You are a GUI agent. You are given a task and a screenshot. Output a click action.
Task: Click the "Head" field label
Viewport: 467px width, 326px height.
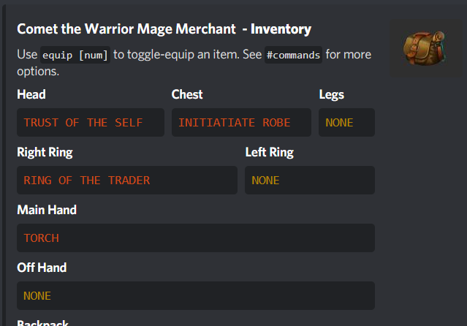tap(31, 94)
